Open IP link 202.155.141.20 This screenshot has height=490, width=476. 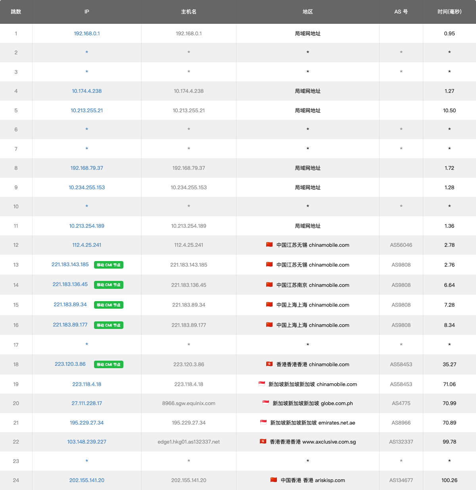click(x=87, y=480)
